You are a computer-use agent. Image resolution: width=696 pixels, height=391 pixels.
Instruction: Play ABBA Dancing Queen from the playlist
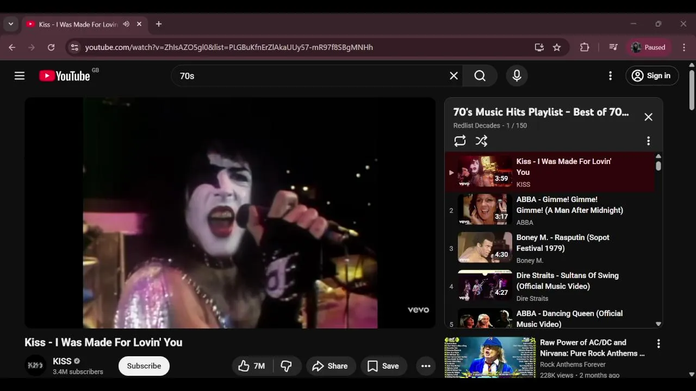click(550, 318)
